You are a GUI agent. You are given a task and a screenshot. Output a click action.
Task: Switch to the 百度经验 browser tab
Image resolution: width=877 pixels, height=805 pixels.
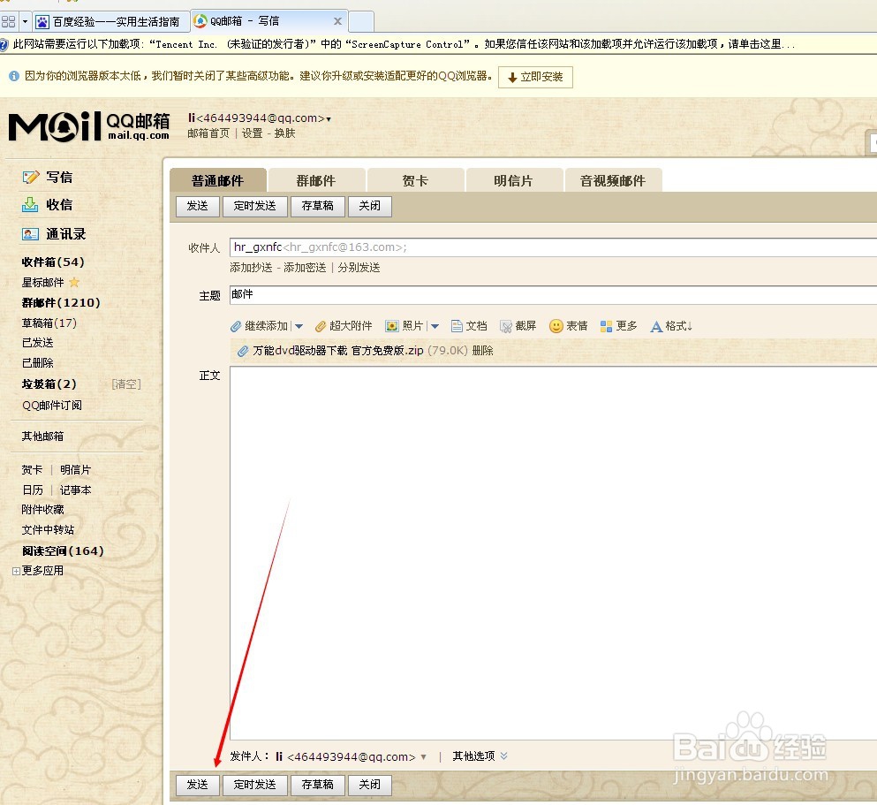110,22
